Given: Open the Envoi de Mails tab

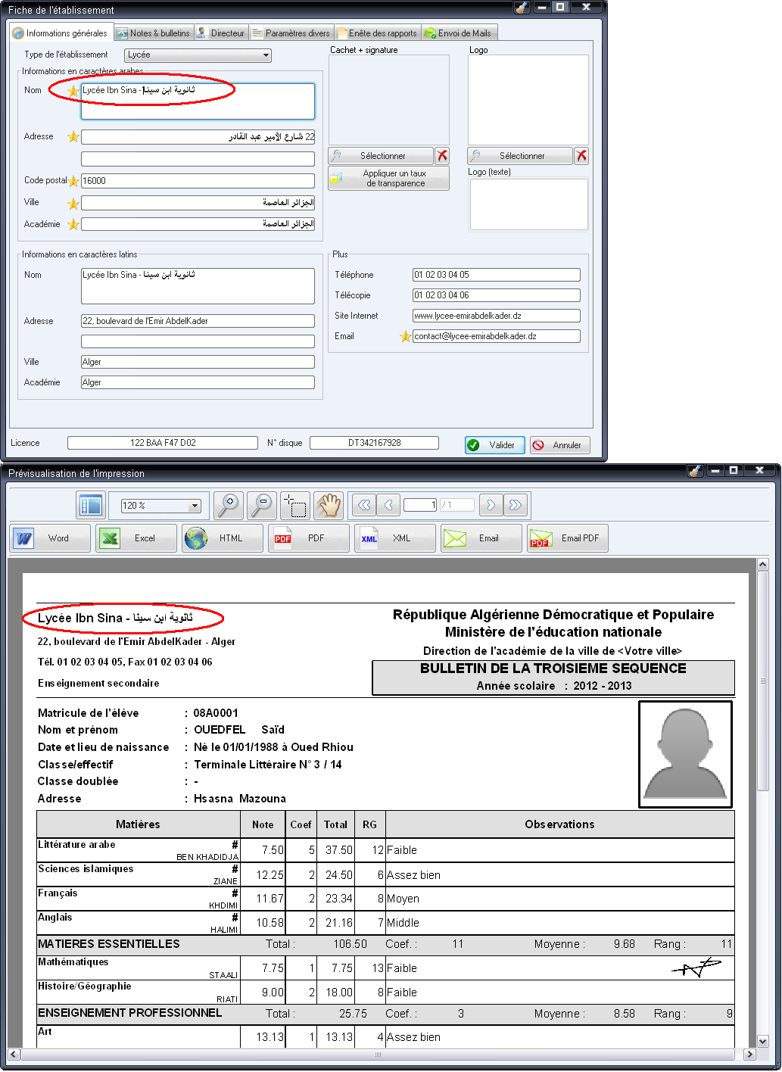Looking at the screenshot, I should click(459, 33).
